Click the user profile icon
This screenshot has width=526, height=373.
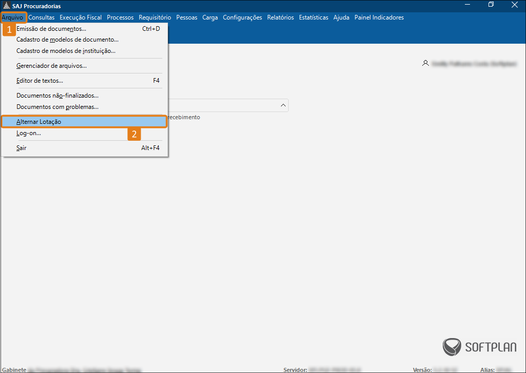pyautogui.click(x=425, y=63)
